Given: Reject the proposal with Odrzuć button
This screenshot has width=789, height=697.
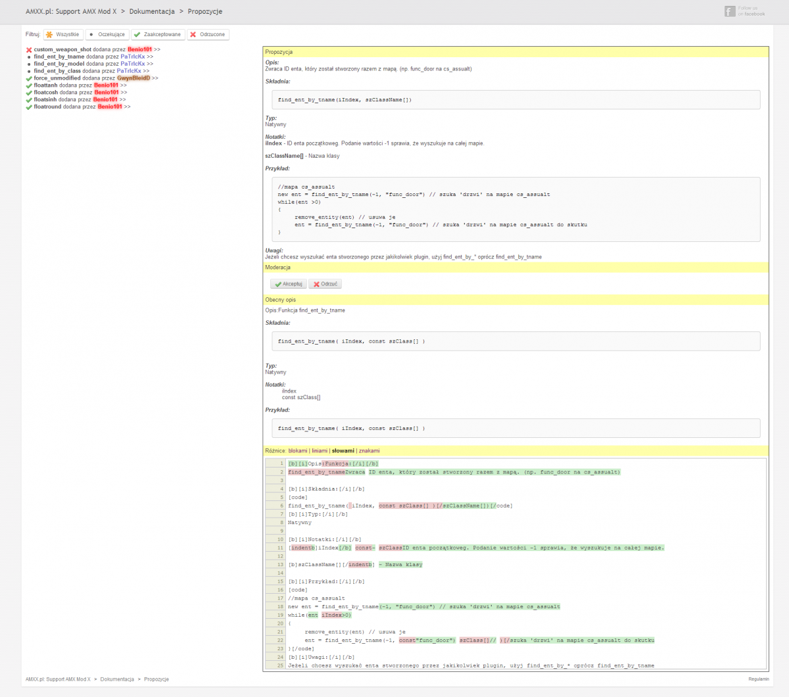Looking at the screenshot, I should click(x=325, y=284).
